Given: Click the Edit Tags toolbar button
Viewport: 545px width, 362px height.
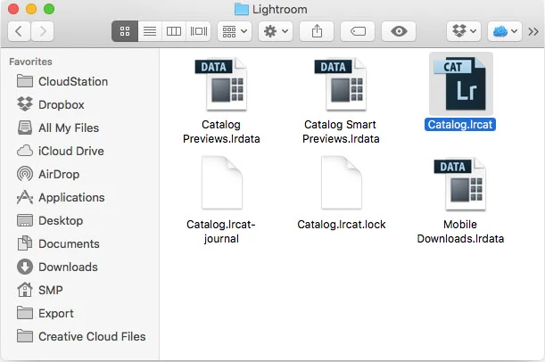Looking at the screenshot, I should click(358, 31).
